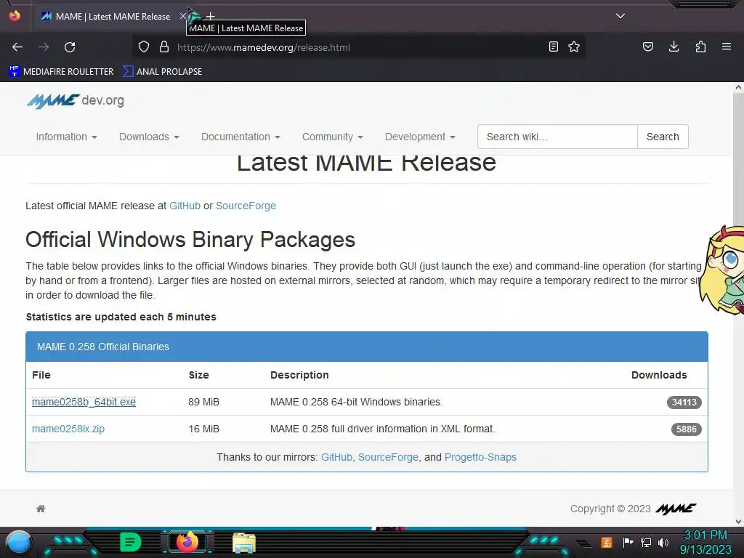
Task: Open the downloads panel
Action: pyautogui.click(x=674, y=46)
